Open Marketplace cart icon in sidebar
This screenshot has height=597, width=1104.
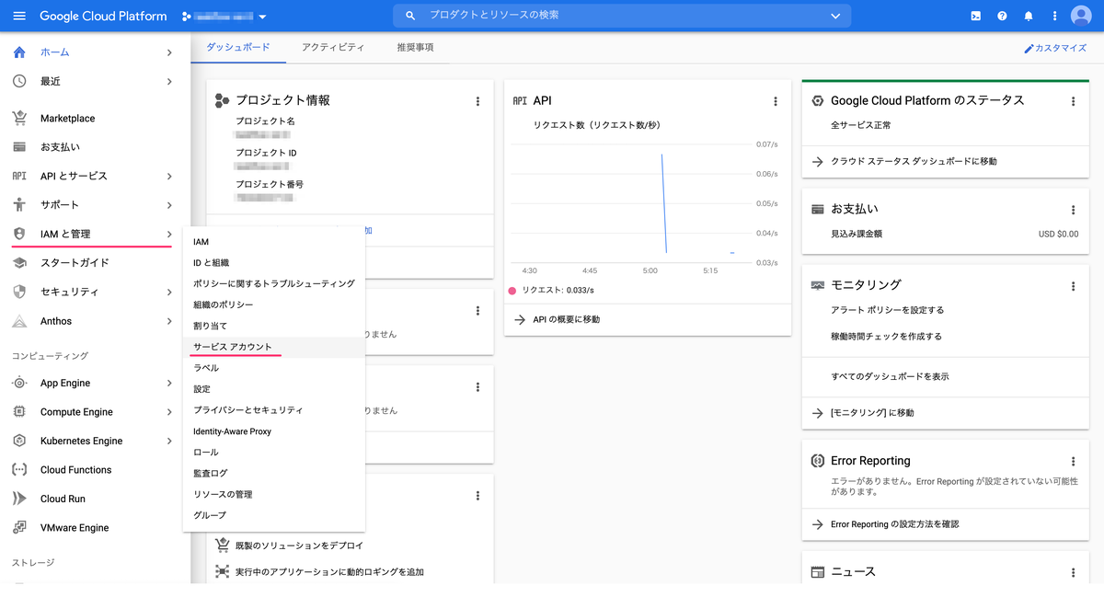click(x=19, y=118)
